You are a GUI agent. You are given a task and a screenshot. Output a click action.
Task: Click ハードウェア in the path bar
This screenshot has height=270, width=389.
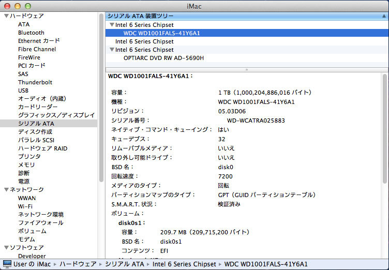point(78,264)
